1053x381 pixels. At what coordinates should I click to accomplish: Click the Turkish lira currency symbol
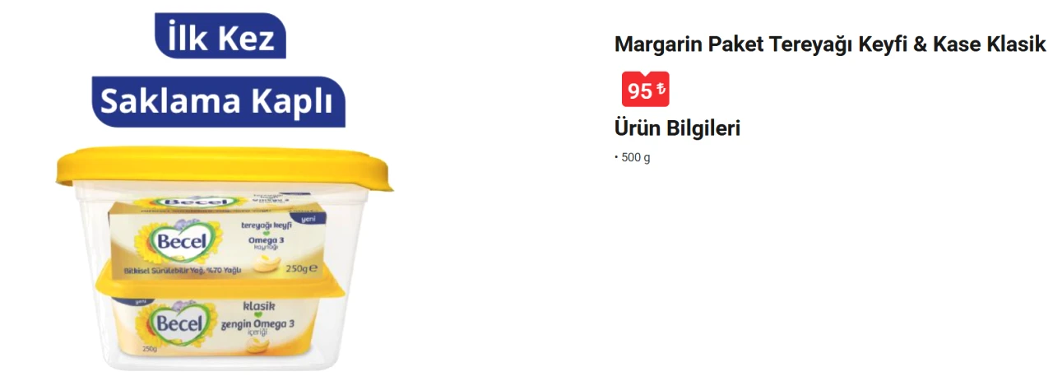(661, 89)
